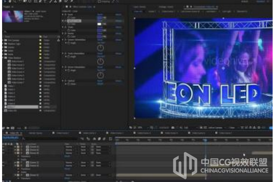Open the Full resolution dropdown below viewer
Image resolution: width=273 pixels, height=182 pixels.
click(x=187, y=128)
